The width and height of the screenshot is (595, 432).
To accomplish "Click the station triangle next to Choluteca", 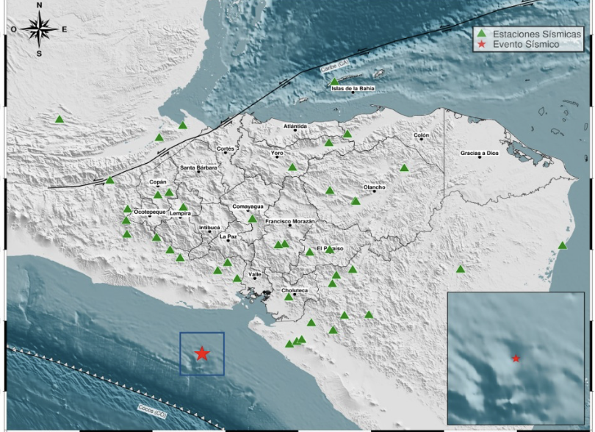I will pyautogui.click(x=289, y=297).
